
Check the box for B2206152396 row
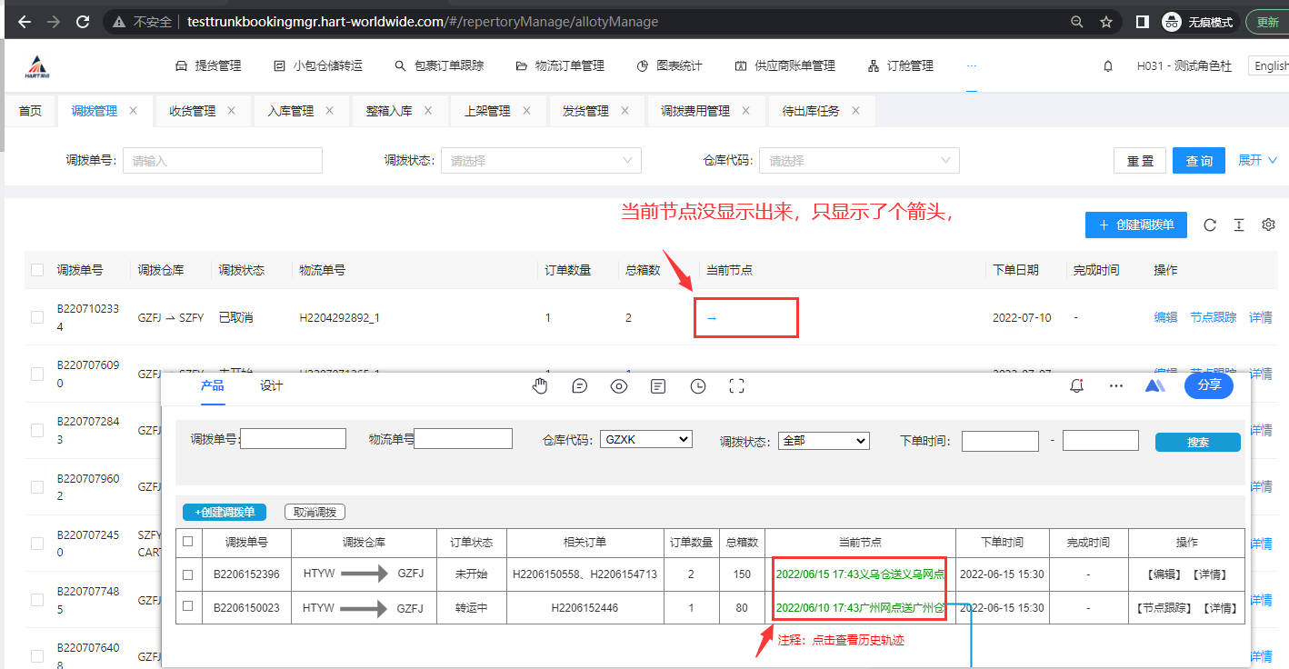tap(188, 574)
